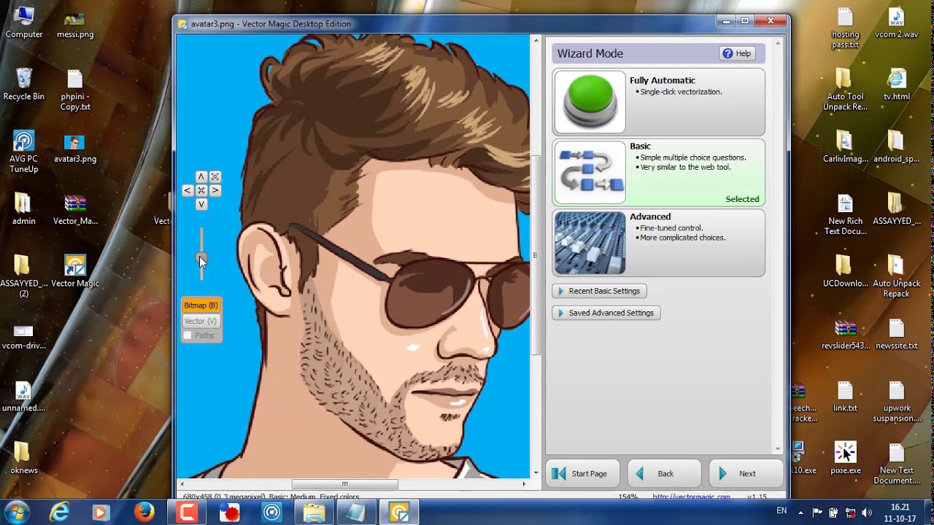Click the fit-to-view icon above pan arrows
The width and height of the screenshot is (934, 525).
[x=215, y=176]
